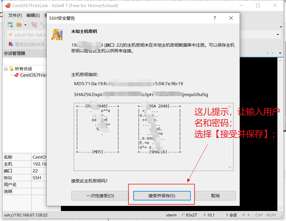
Task: Open the 编辑(E) menu
Action: click(33, 15)
